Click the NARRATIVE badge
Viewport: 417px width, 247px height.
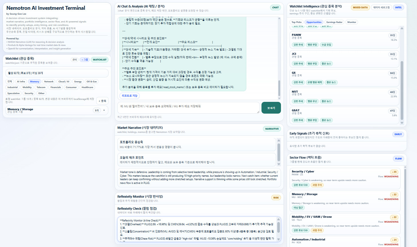tap(272, 129)
